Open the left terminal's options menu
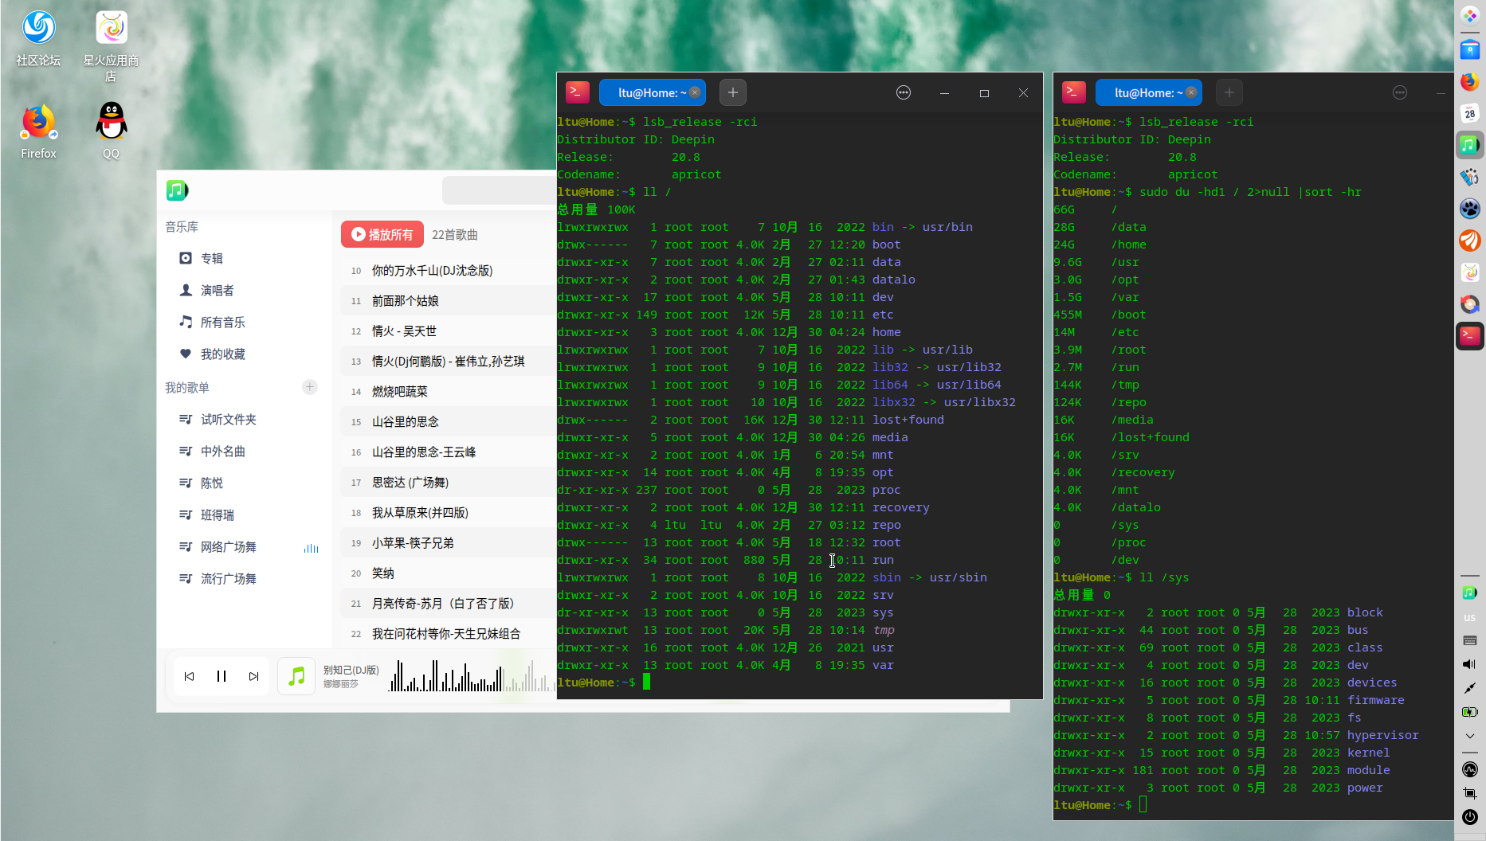The width and height of the screenshot is (1486, 841). [903, 92]
